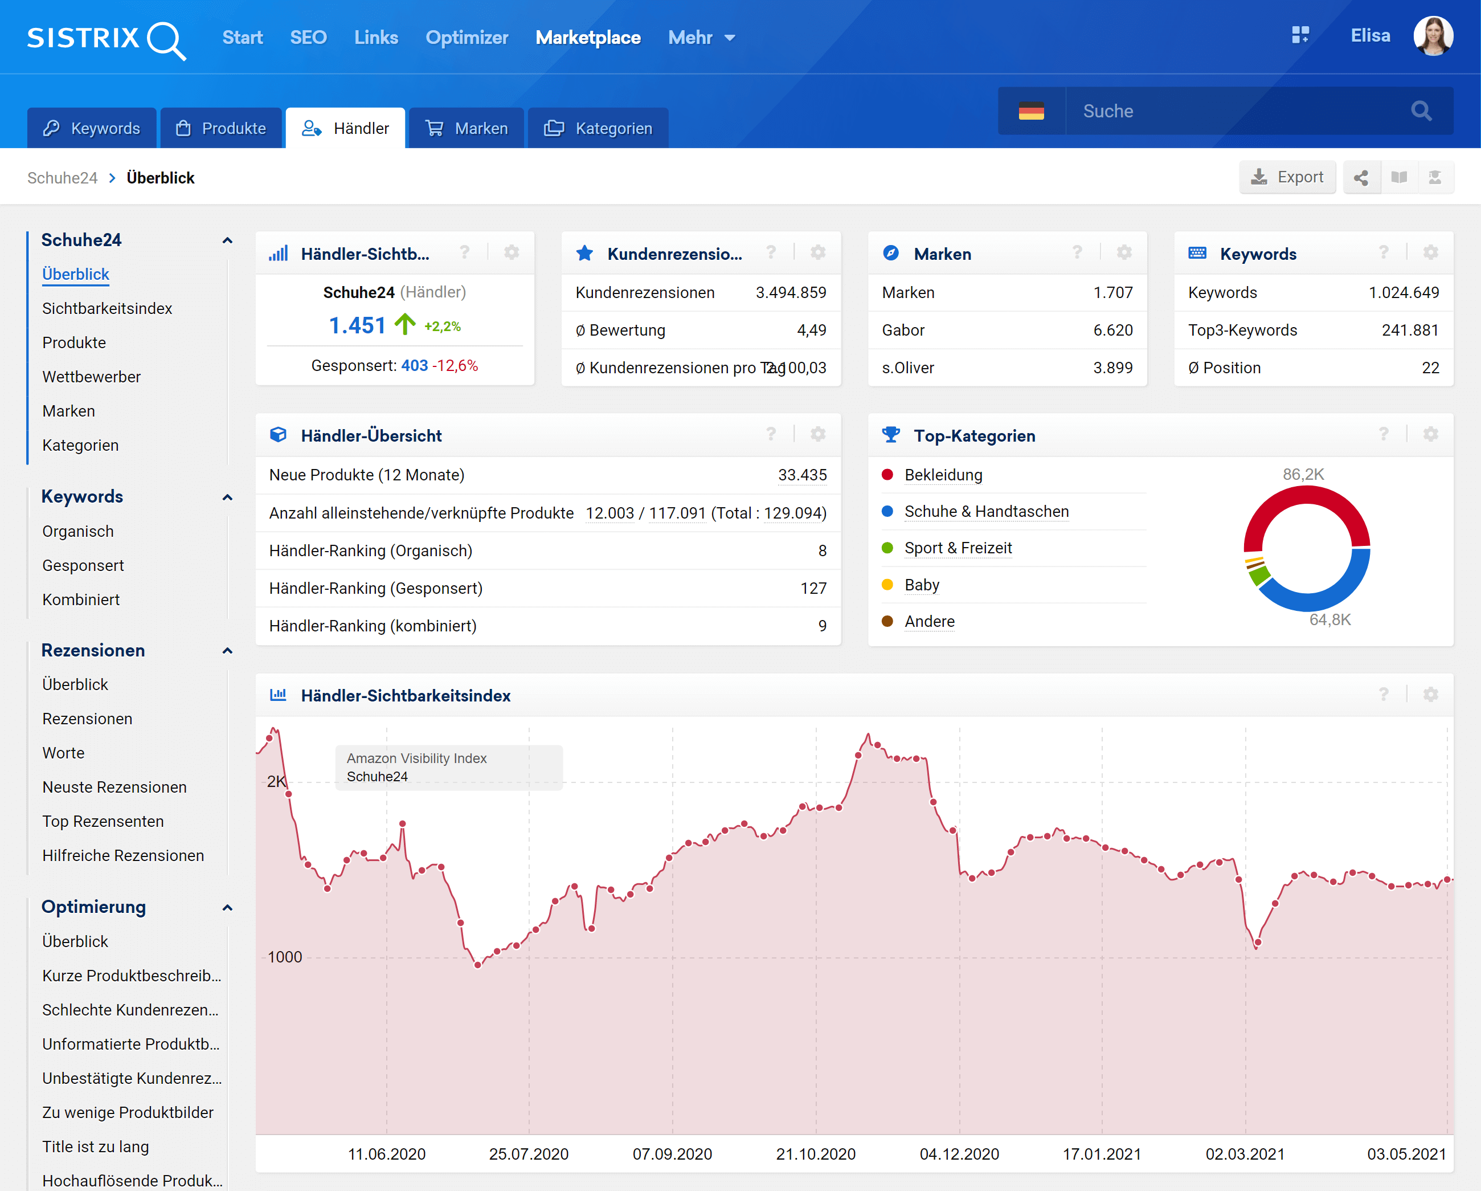The image size is (1481, 1191).
Task: Open help question mark in Keywords box
Action: 1384,253
